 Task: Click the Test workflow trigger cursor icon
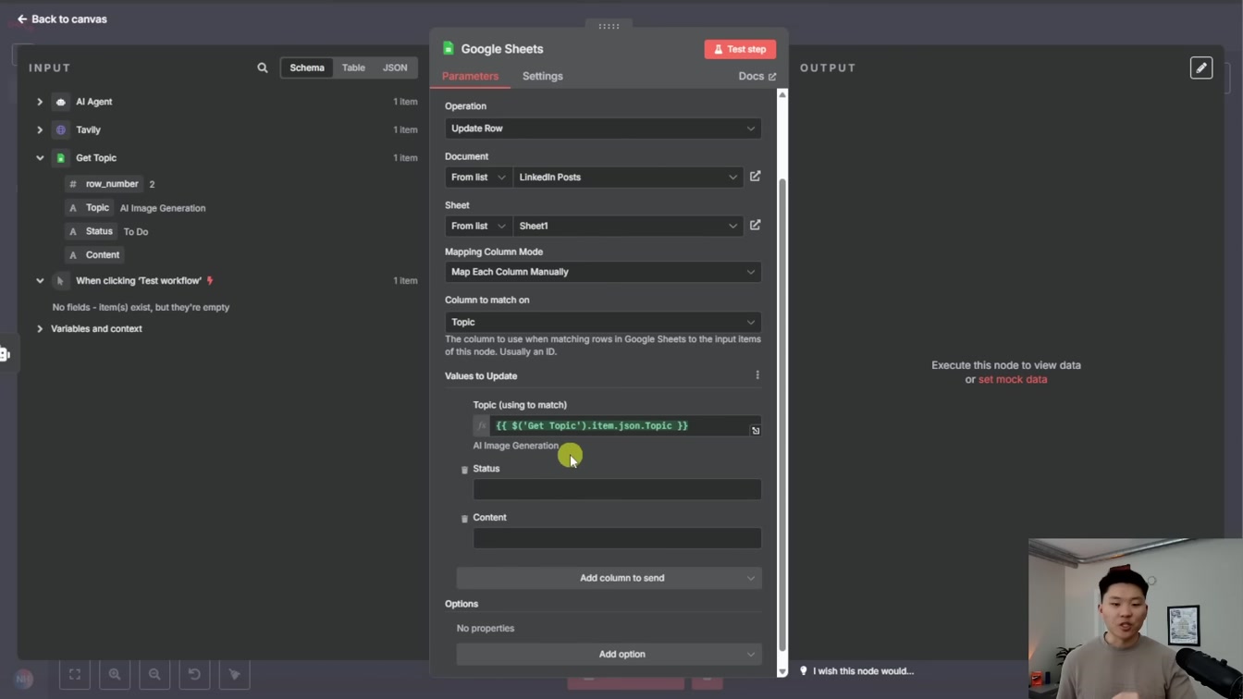point(61,281)
